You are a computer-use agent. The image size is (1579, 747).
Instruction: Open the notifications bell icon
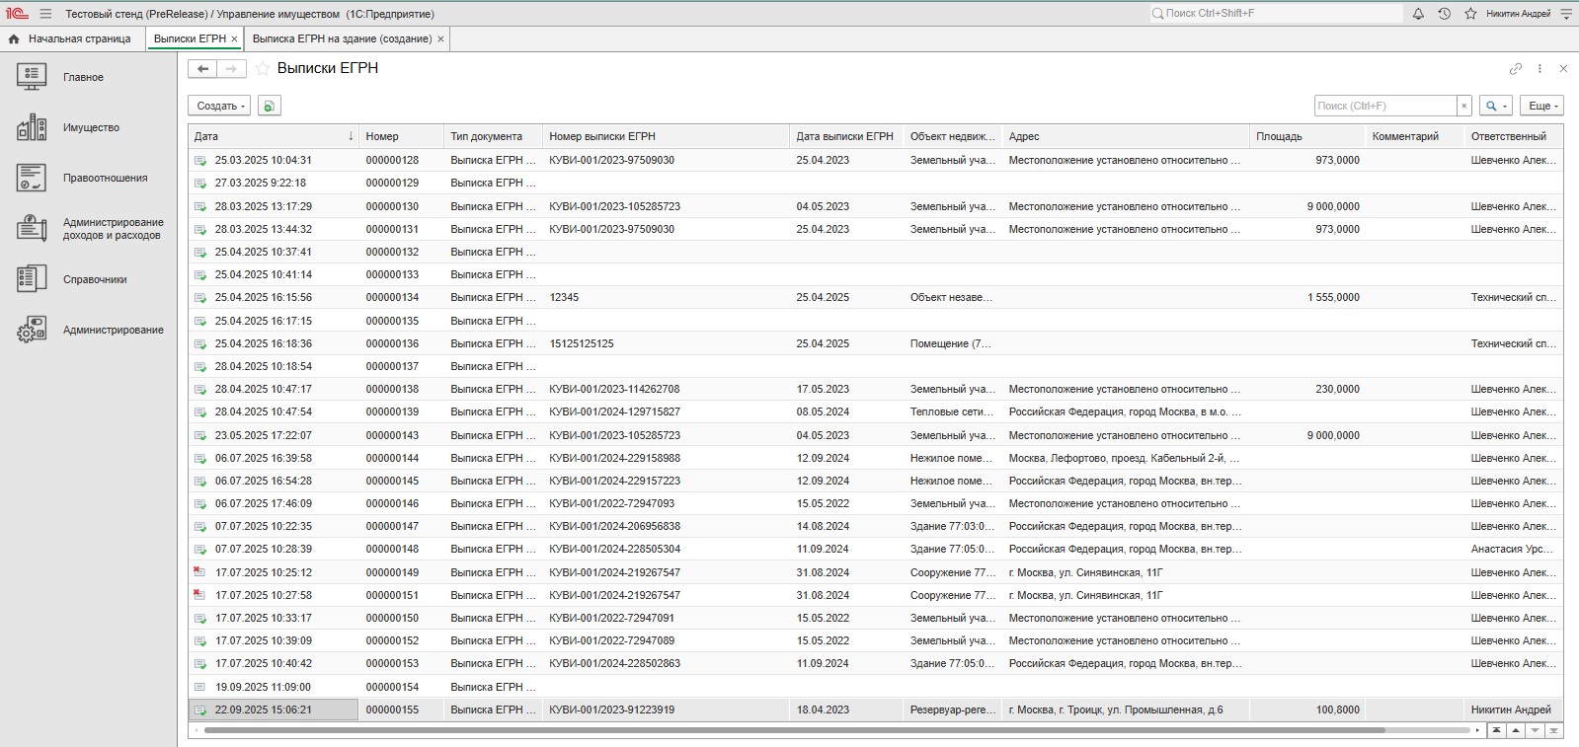click(1418, 14)
